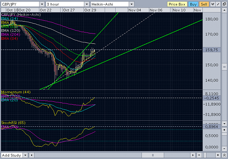Click the 3 hour interval field
This screenshot has width=228, height=159.
click(x=65, y=4)
